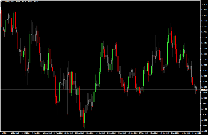Click the 1.11525 price scale label
The image size is (208, 135).
coord(204,48)
